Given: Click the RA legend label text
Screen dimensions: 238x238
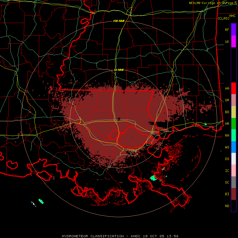Looking at the screenshot, I should pos(227,136).
